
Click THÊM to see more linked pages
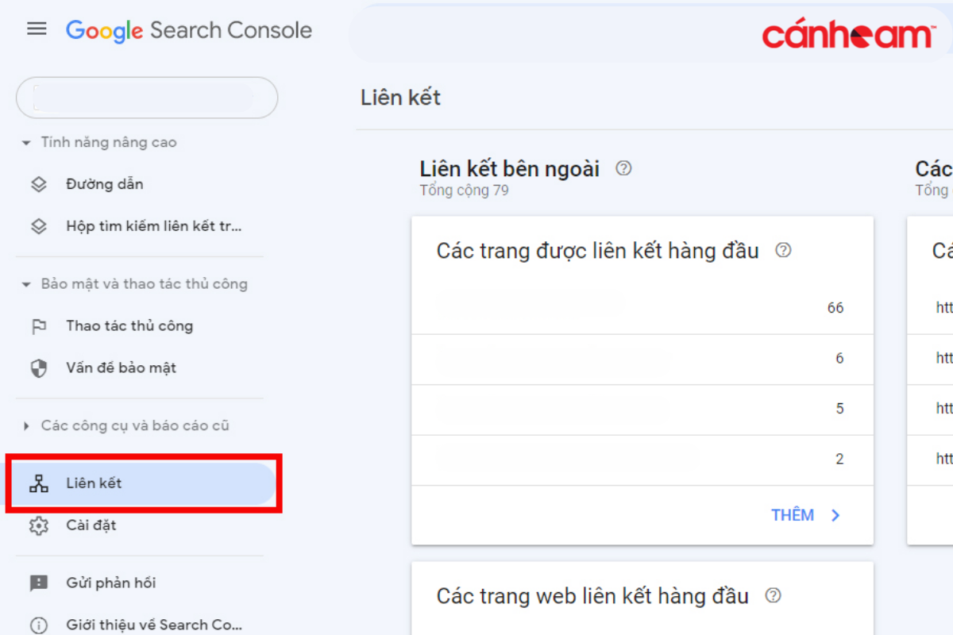click(793, 515)
